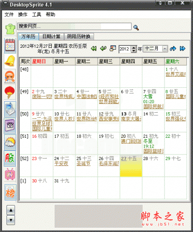
Task: Select the date cell 30 十八
Action: coord(42,188)
